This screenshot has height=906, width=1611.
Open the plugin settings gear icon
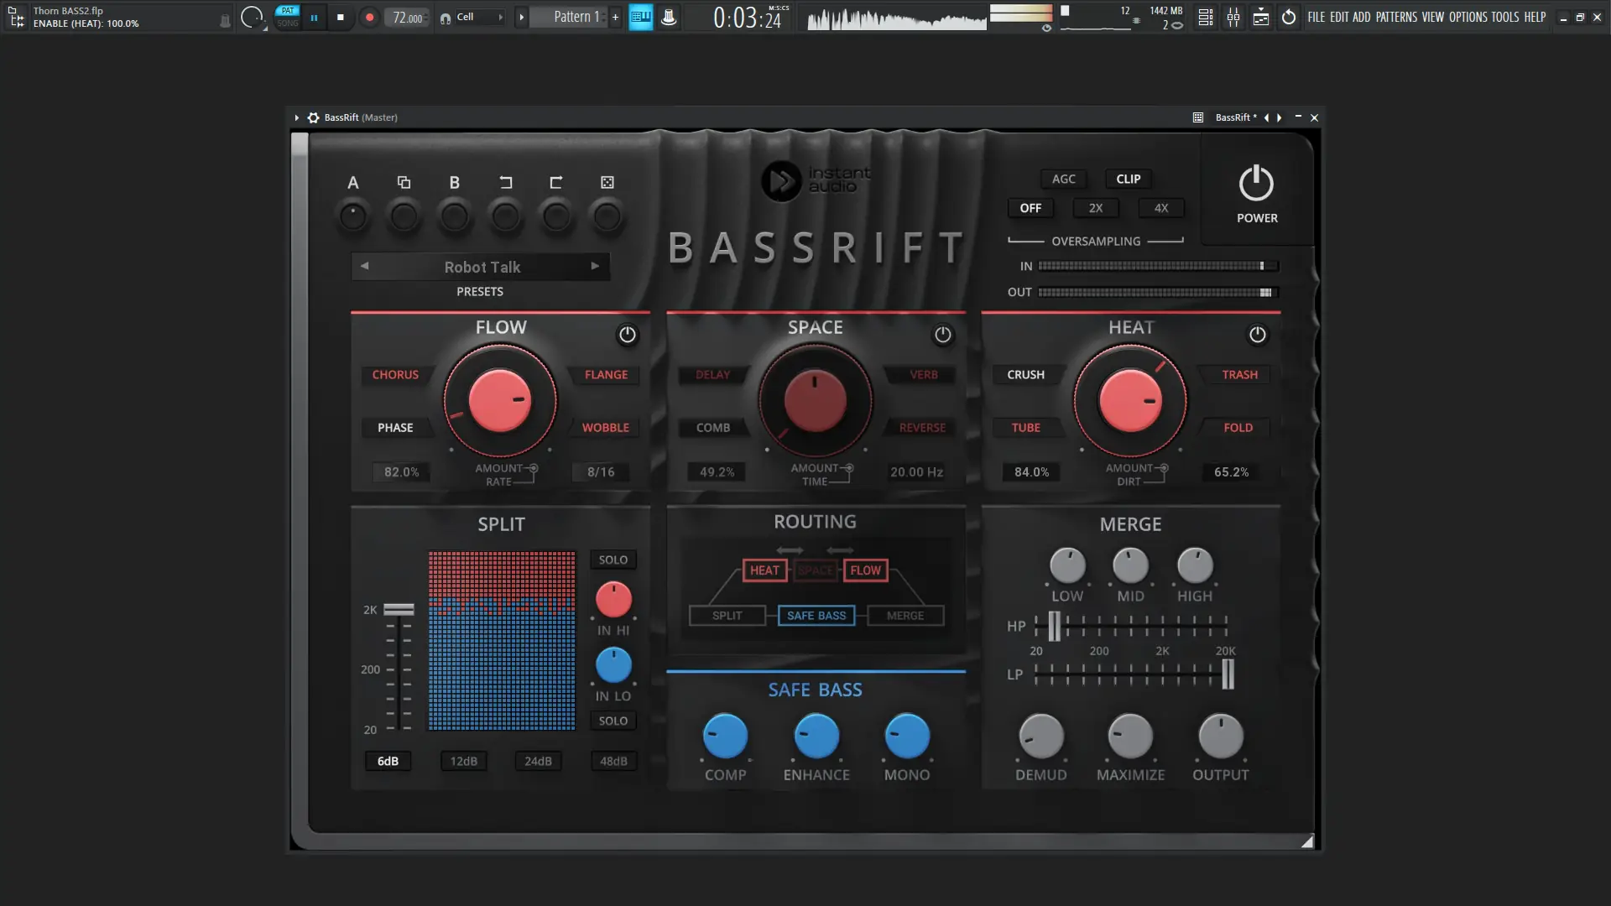point(313,117)
